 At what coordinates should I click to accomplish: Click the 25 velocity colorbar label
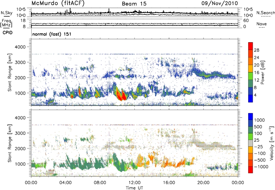click(256, 140)
